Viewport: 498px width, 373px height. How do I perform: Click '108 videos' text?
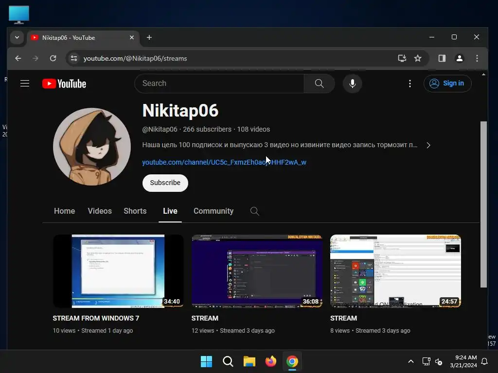point(253,129)
